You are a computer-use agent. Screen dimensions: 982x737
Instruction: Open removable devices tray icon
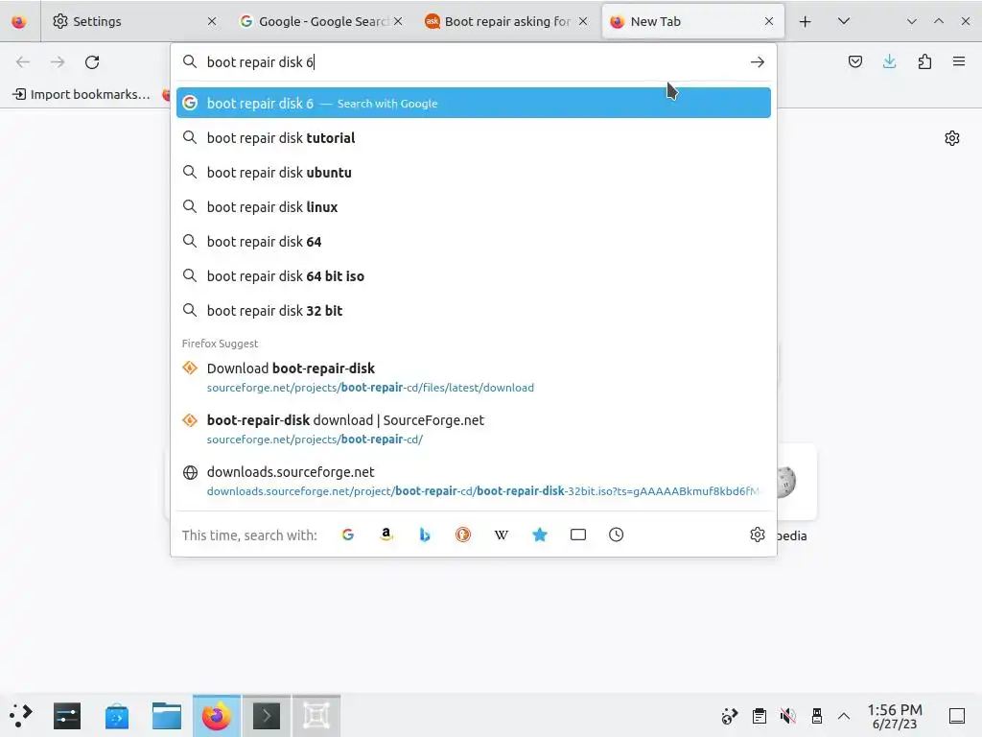[817, 716]
